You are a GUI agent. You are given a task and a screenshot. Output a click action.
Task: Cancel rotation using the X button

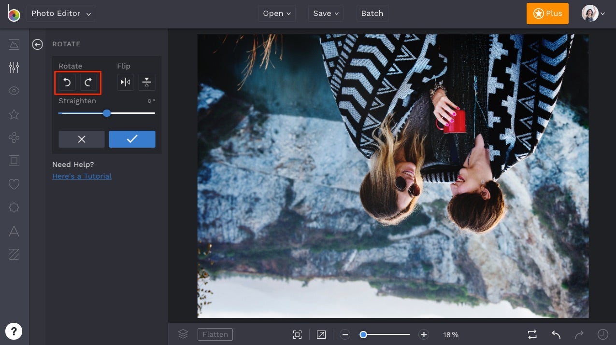click(x=81, y=139)
